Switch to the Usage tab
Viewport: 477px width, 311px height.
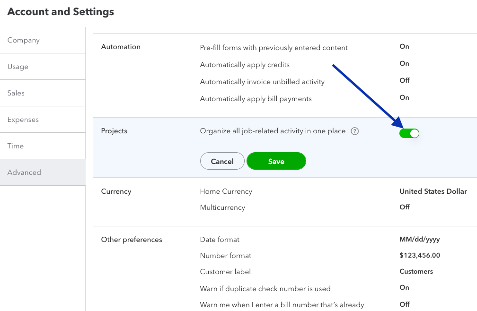[x=18, y=67]
